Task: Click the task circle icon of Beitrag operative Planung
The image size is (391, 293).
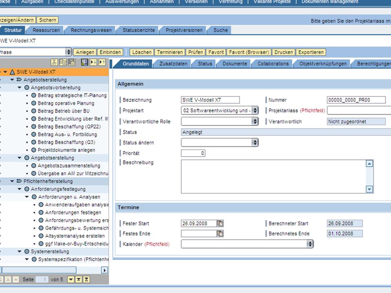Action: 34,103
